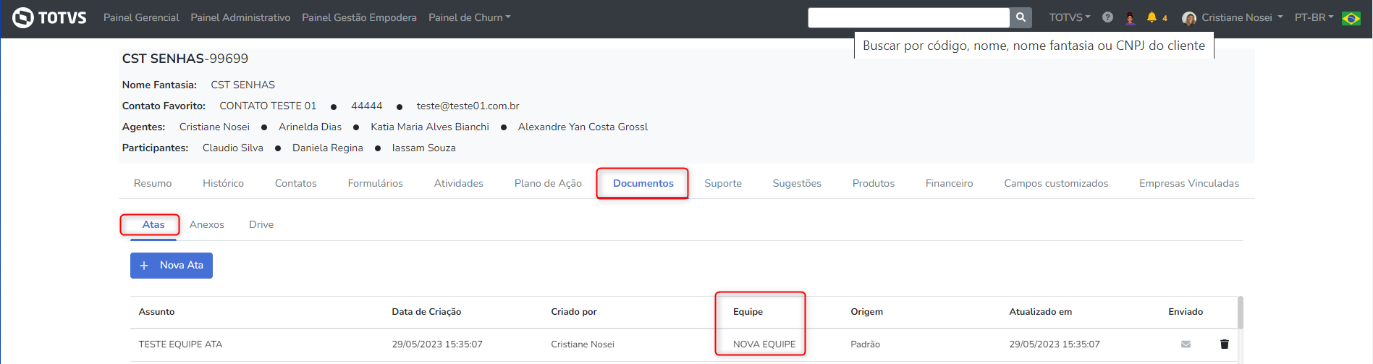
Task: Expand the Painel de Churn dropdown
Action: [469, 17]
